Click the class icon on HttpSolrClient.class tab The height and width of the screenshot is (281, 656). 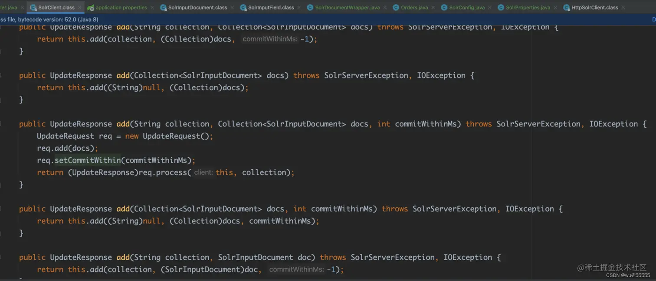pos(566,7)
